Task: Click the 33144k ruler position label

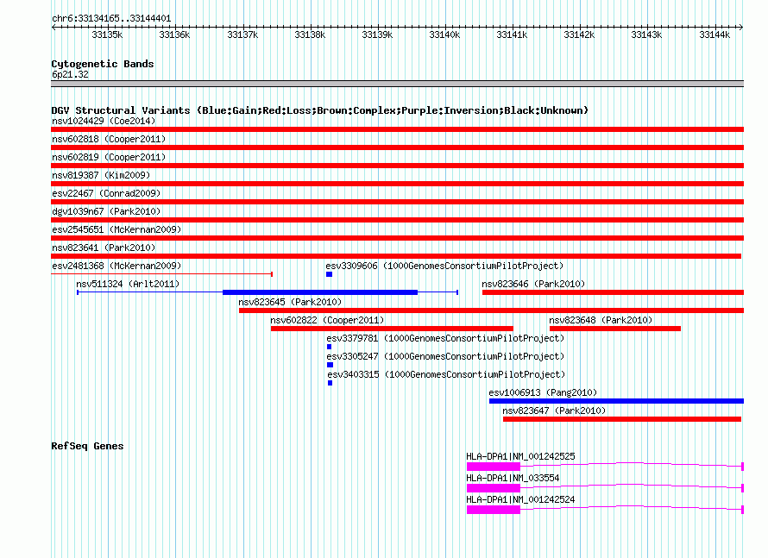Action: 714,34
